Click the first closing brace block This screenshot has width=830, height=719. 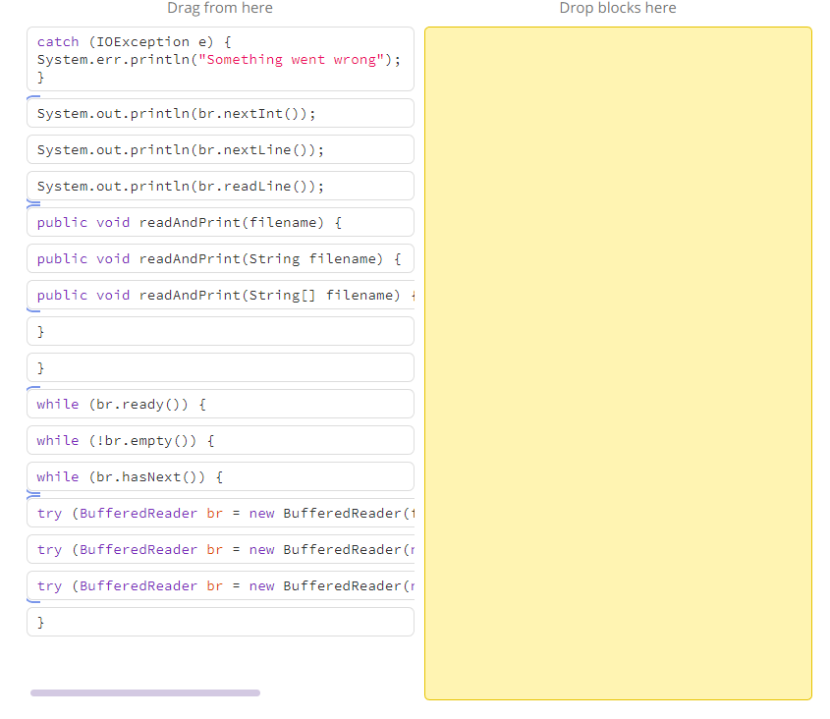[219, 331]
